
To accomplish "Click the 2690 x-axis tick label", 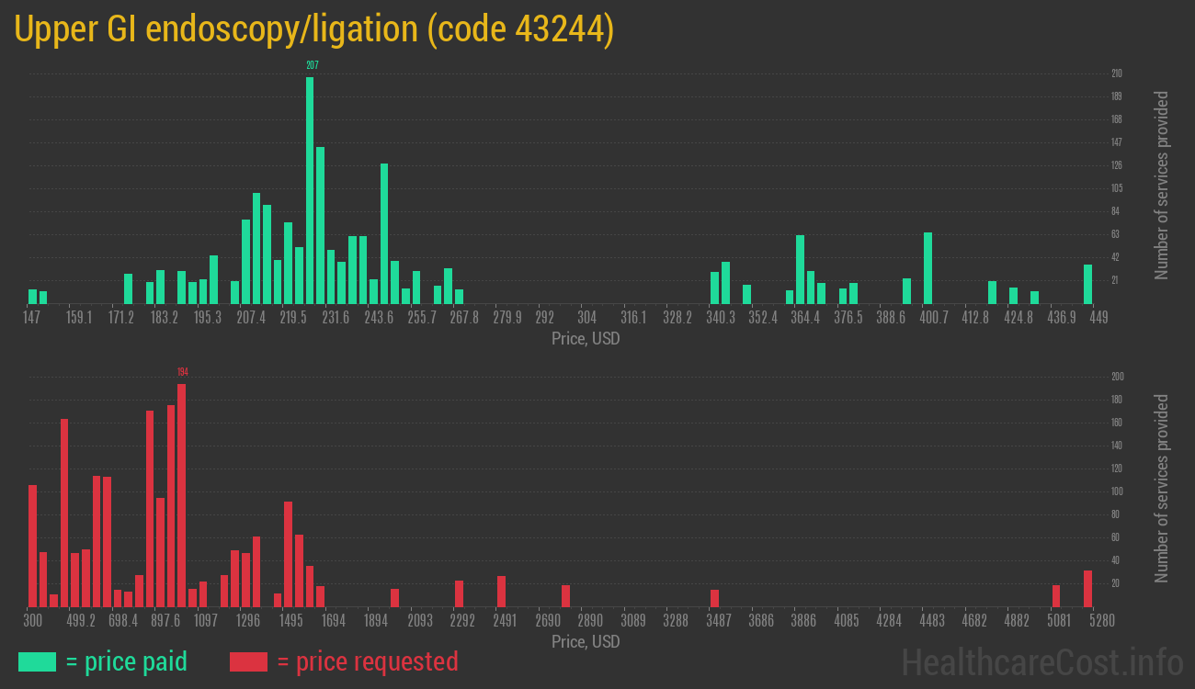I will coord(547,621).
